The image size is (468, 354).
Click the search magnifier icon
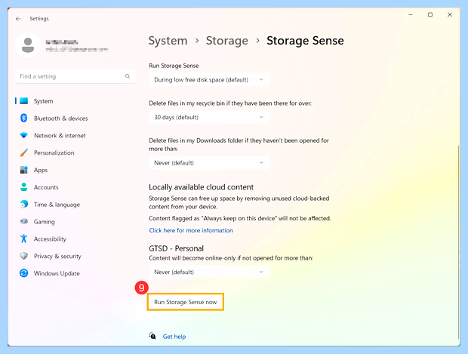point(128,76)
